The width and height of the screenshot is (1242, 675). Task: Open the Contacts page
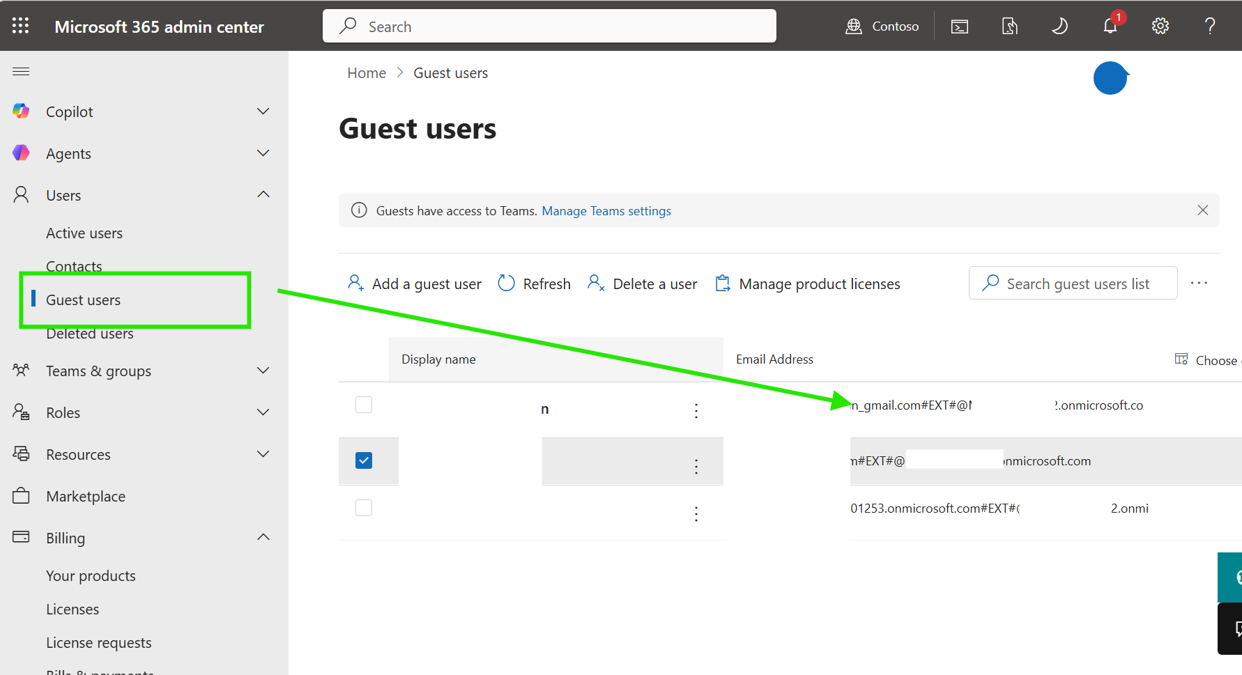pos(74,265)
